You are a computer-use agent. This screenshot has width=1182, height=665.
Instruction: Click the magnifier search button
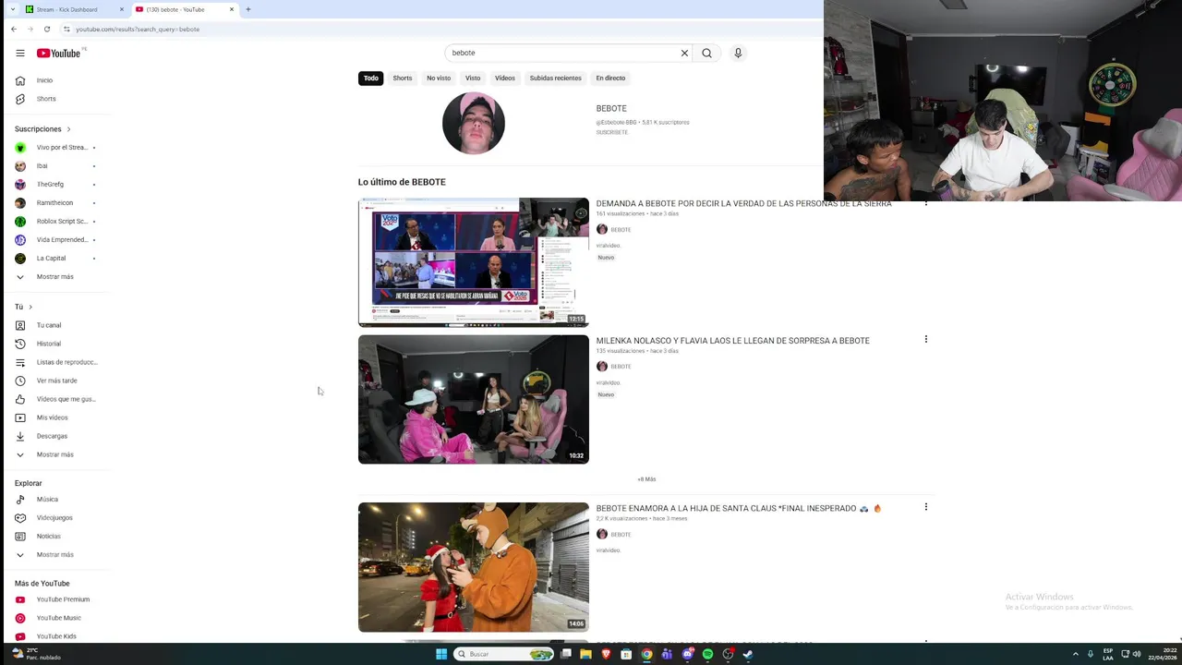(x=706, y=53)
